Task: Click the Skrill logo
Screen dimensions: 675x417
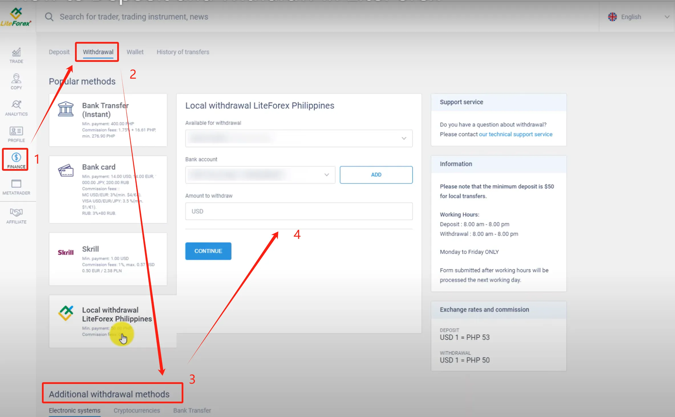Action: click(x=66, y=252)
